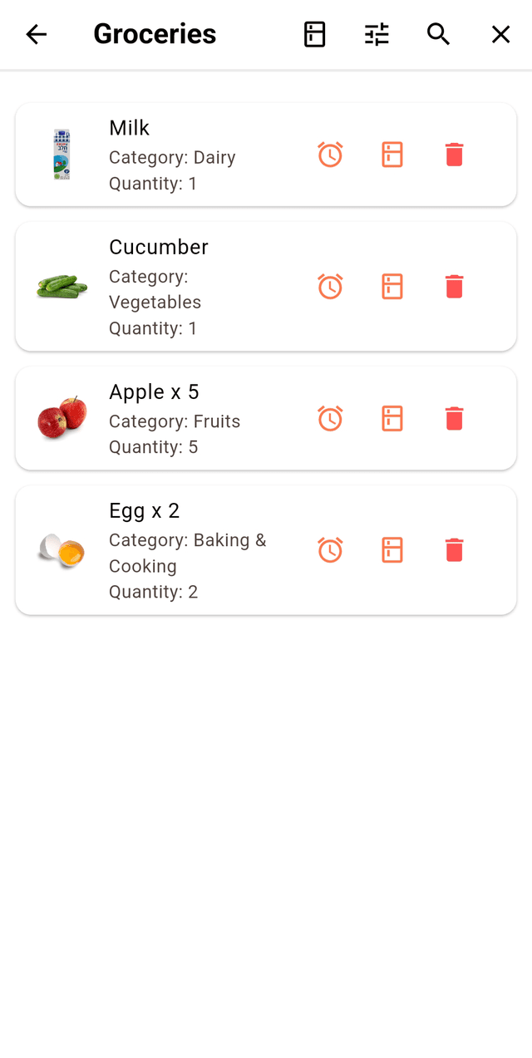Delete Cucumber using the trash icon
The image size is (532, 1058).
click(x=454, y=286)
